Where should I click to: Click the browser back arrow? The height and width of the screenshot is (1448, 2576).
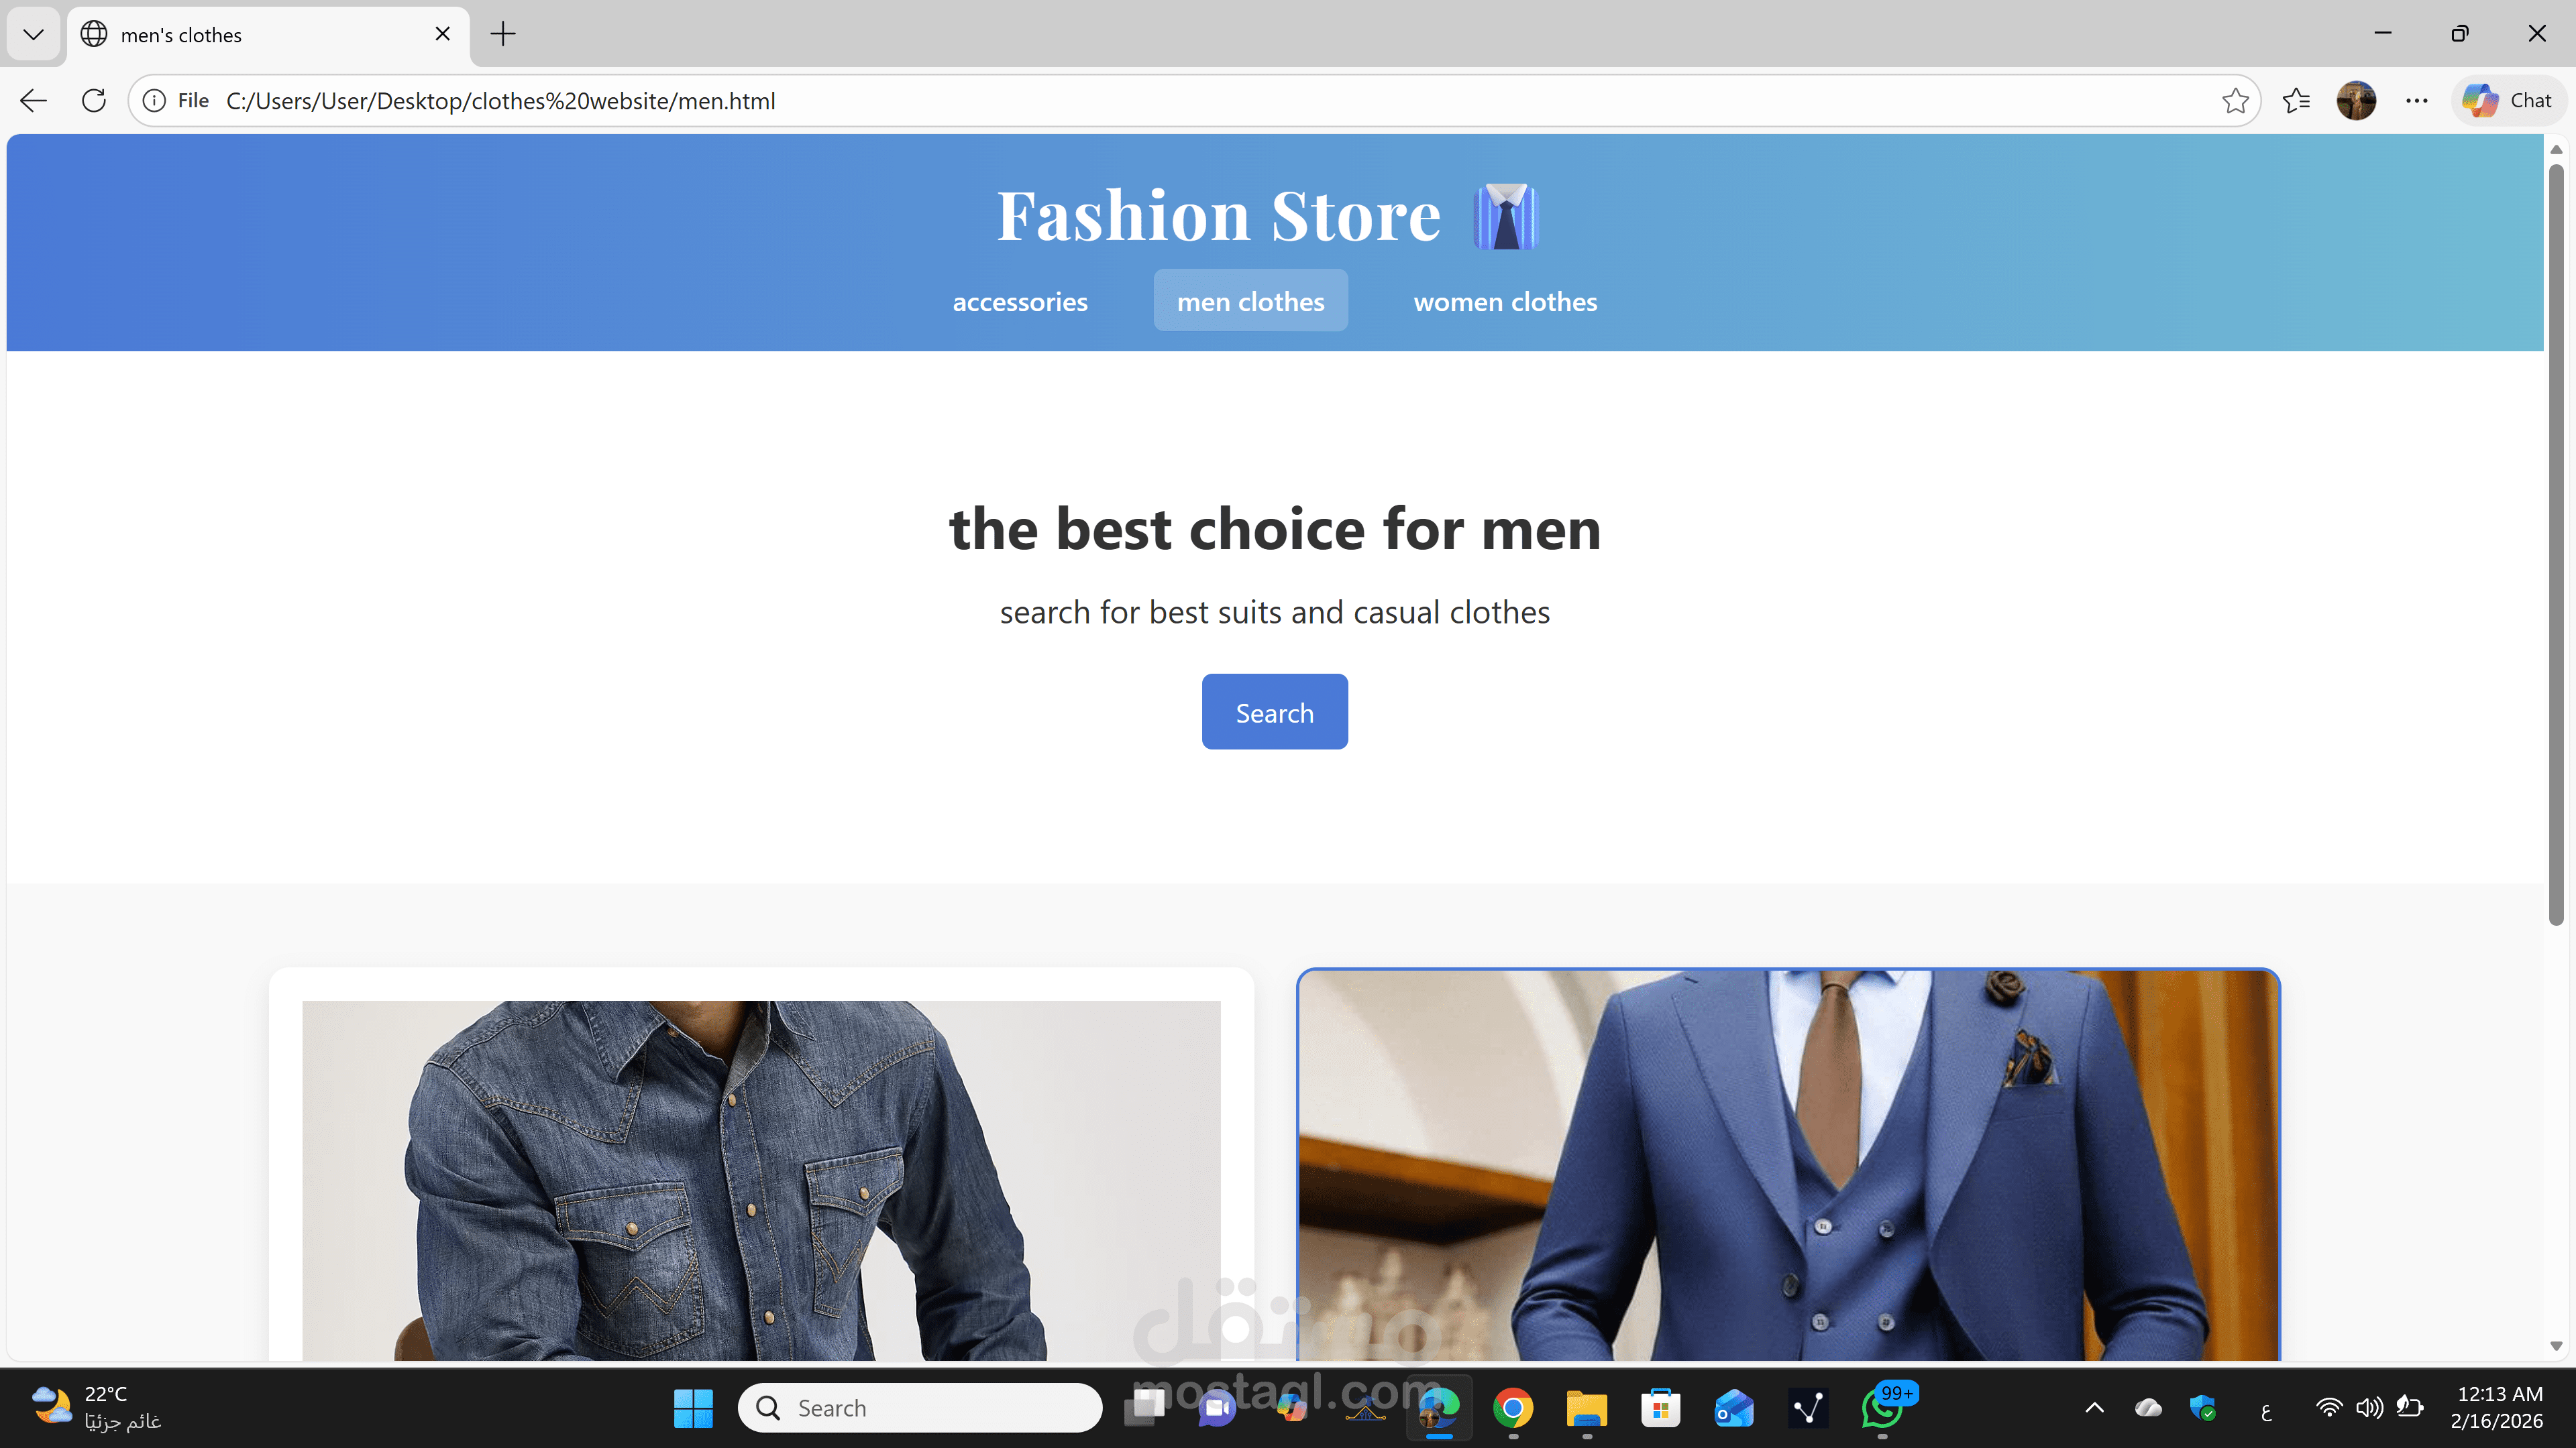(x=33, y=101)
